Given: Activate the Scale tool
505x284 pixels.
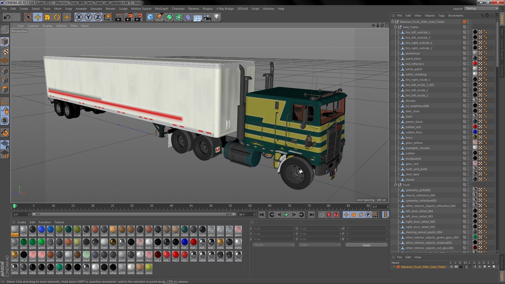Looking at the screenshot, I should pos(47,17).
